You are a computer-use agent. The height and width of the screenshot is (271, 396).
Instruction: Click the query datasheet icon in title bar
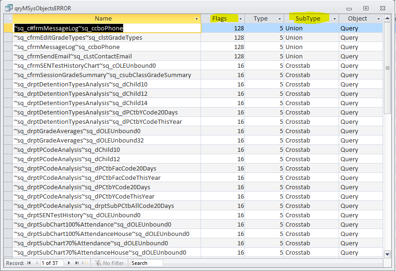pyautogui.click(x=8, y=8)
